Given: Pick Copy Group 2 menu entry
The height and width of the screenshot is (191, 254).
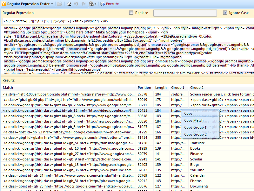Looking at the screenshot, I should 195,134.
